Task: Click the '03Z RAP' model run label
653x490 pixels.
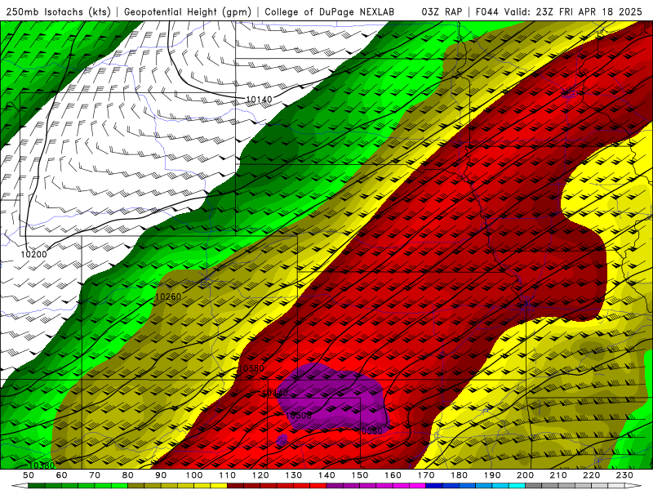Action: (442, 11)
